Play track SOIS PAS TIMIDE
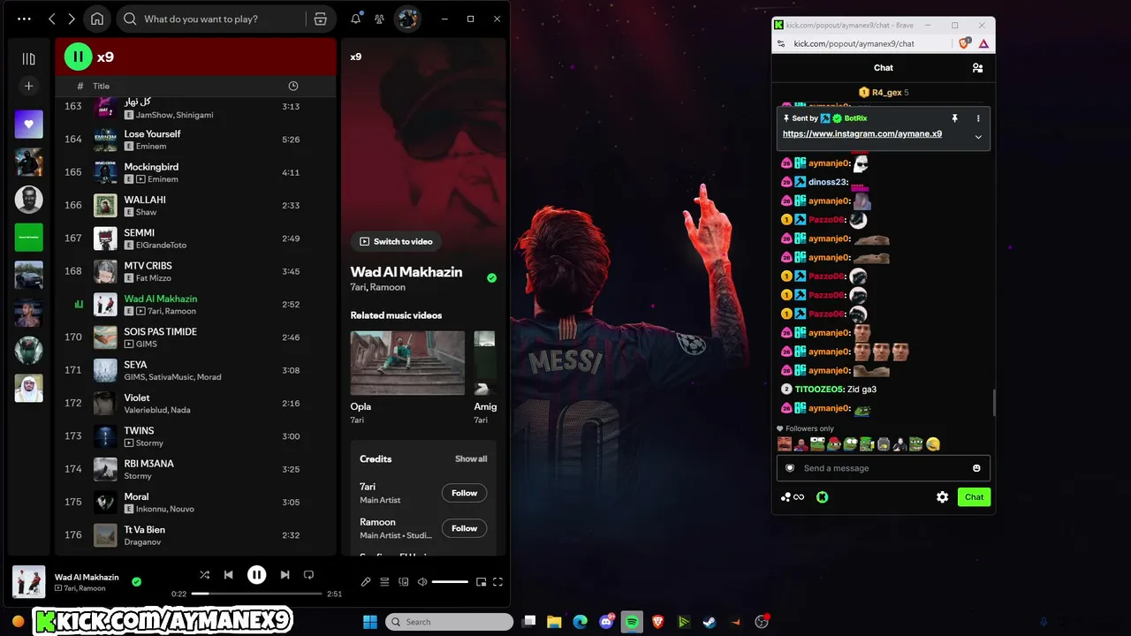The height and width of the screenshot is (636, 1131). [x=195, y=337]
